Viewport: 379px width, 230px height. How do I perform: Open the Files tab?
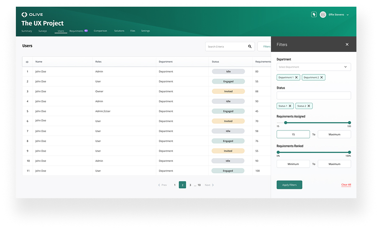point(133,31)
